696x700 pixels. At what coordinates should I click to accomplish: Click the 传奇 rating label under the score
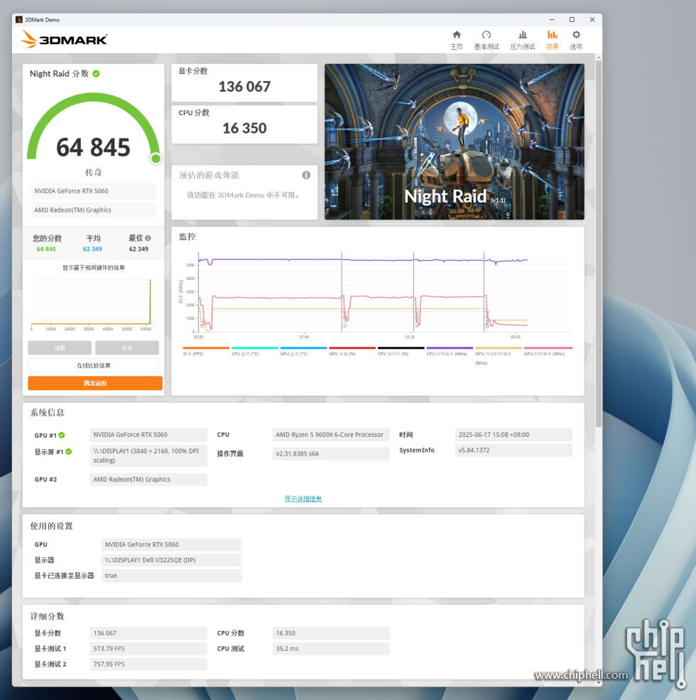pyautogui.click(x=94, y=172)
